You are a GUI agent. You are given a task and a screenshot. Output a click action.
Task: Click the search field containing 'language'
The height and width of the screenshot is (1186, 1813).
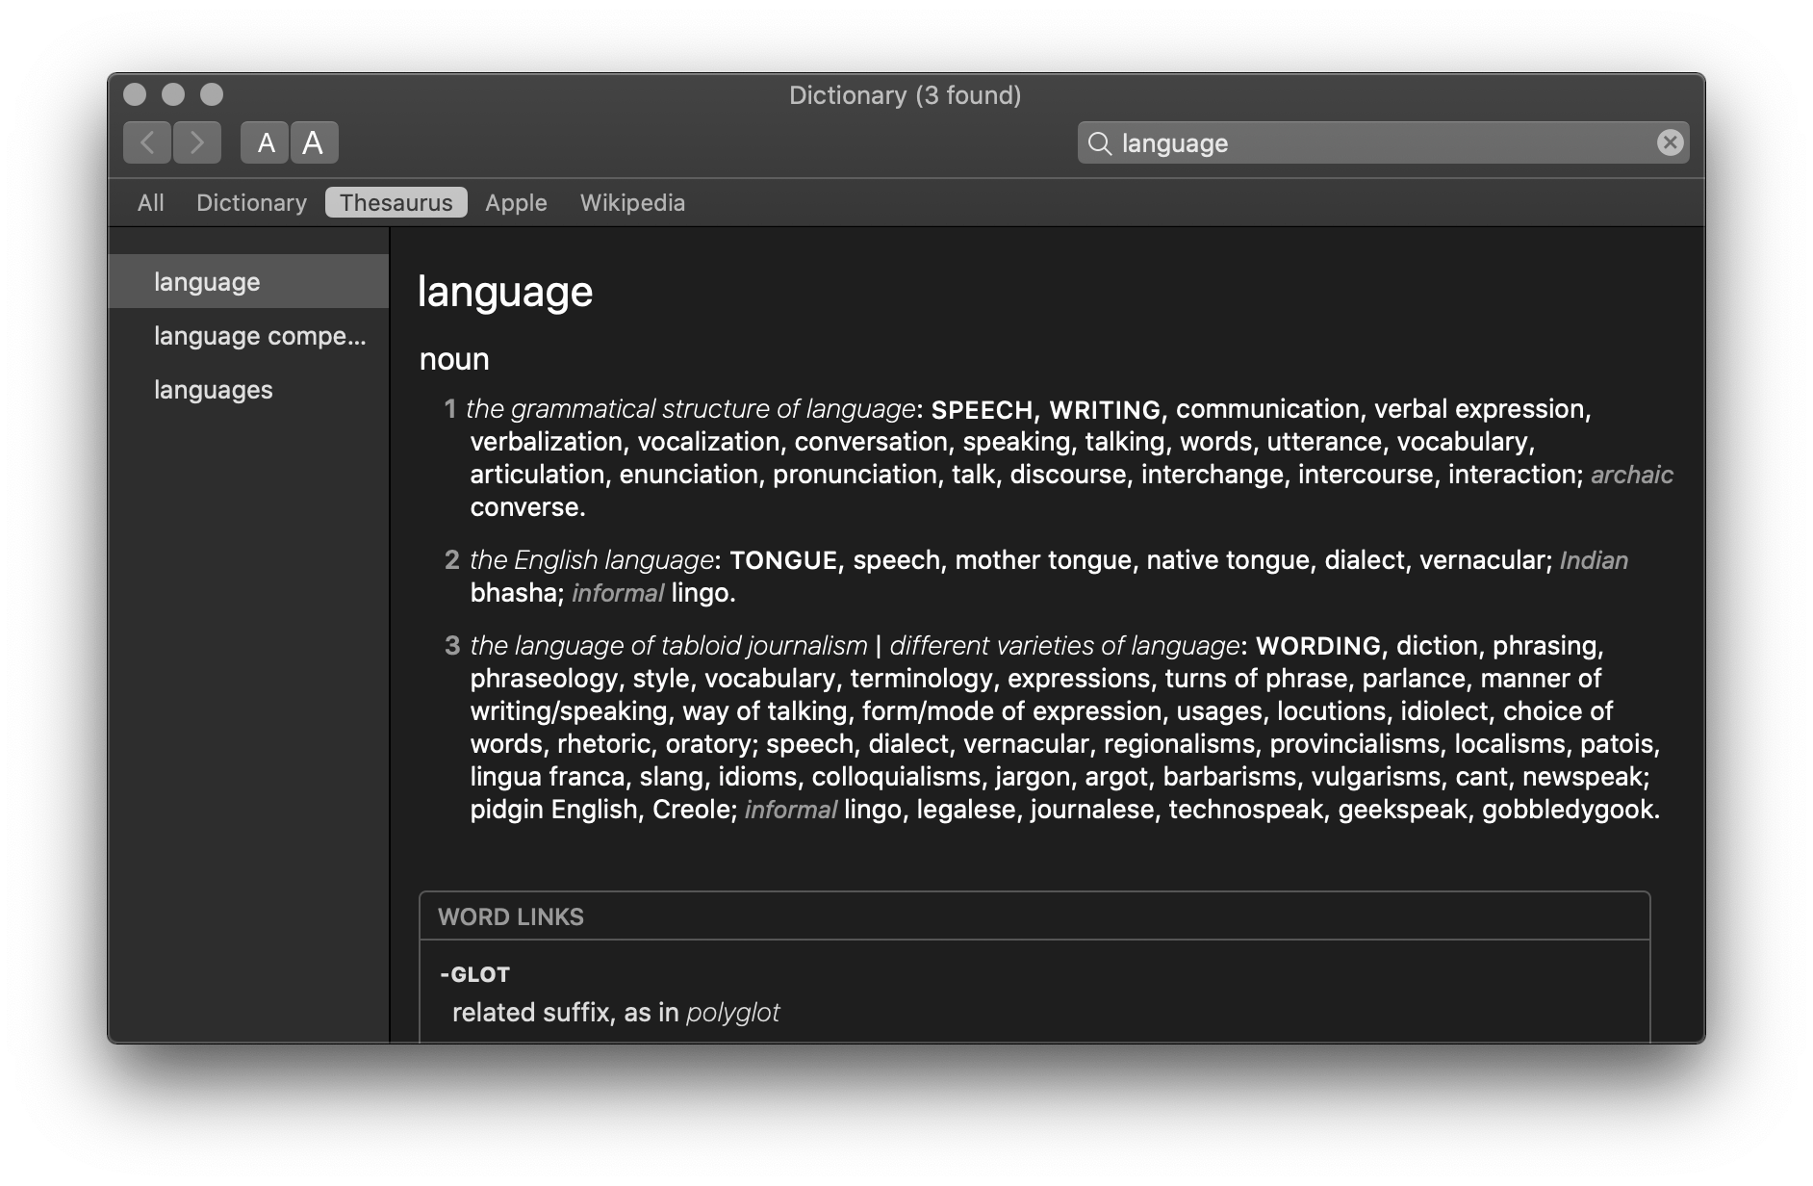[1347, 142]
